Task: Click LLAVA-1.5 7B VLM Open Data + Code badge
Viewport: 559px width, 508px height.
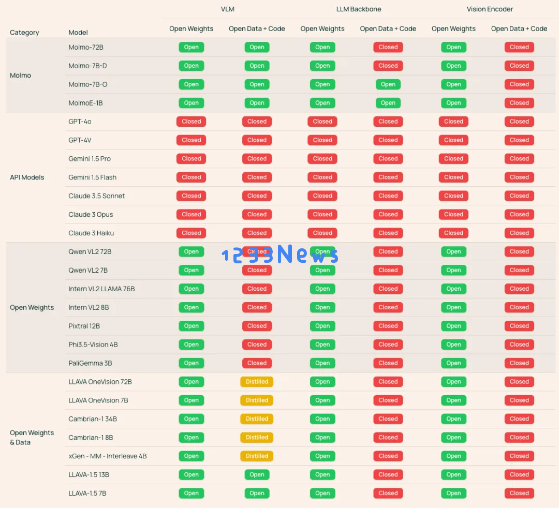Action: (x=257, y=493)
